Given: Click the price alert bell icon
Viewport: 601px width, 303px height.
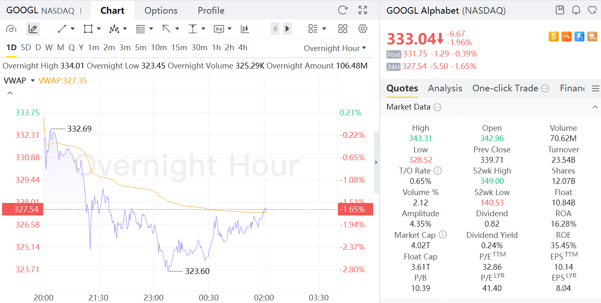Looking at the screenshot, I should pyautogui.click(x=576, y=10).
